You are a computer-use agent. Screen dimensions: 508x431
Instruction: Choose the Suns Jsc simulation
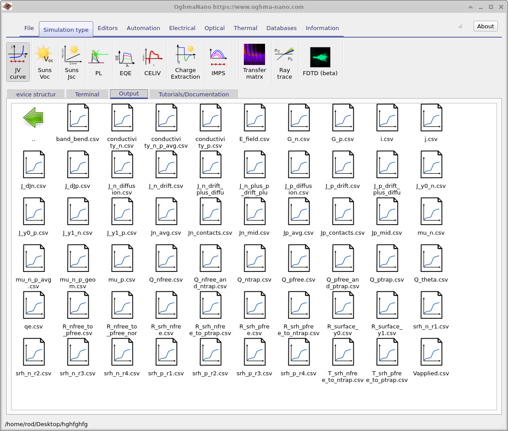pos(71,62)
